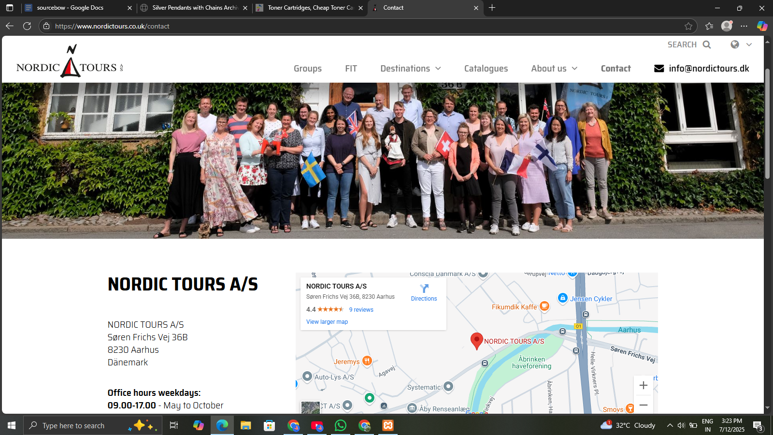773x435 pixels.
Task: Click View larger map link
Action: tap(327, 322)
